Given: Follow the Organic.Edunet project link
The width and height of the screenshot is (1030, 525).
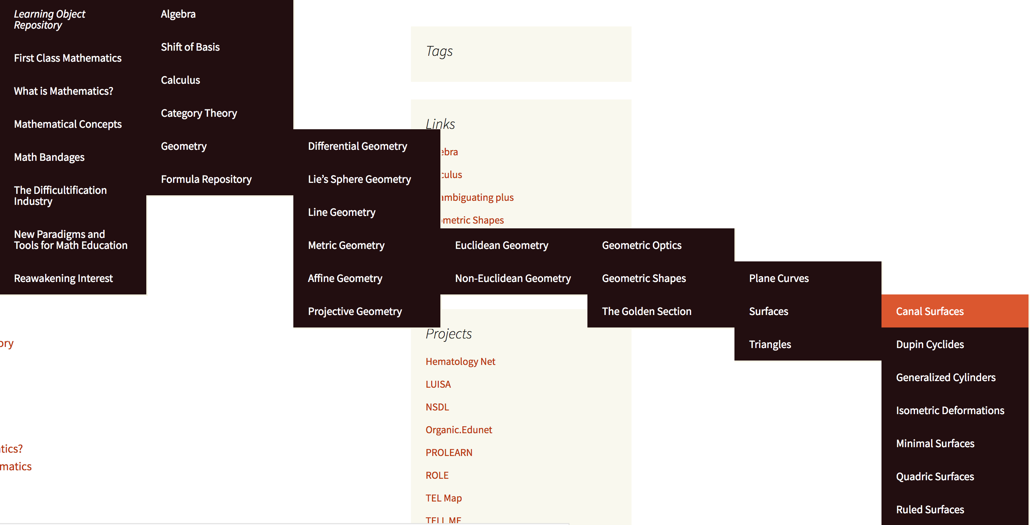Looking at the screenshot, I should point(458,430).
